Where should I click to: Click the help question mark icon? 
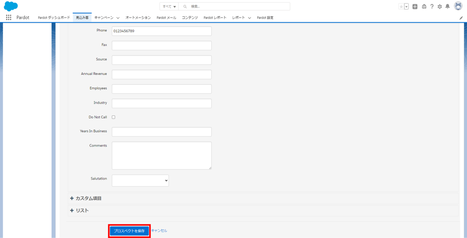(432, 7)
